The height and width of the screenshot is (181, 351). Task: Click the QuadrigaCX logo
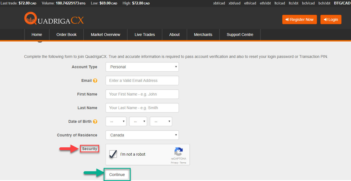click(54, 19)
